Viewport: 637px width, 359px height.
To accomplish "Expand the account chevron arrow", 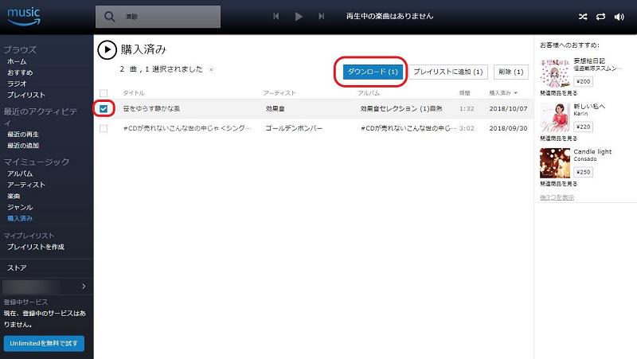I will [x=84, y=287].
